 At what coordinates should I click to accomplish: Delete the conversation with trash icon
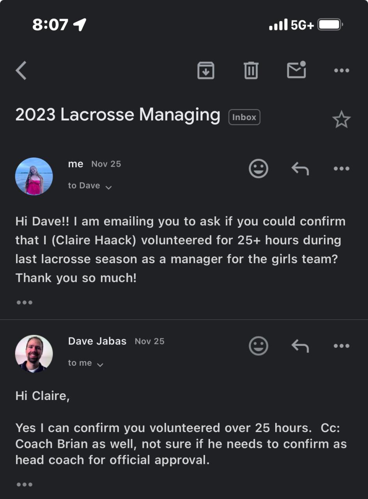[x=251, y=71]
